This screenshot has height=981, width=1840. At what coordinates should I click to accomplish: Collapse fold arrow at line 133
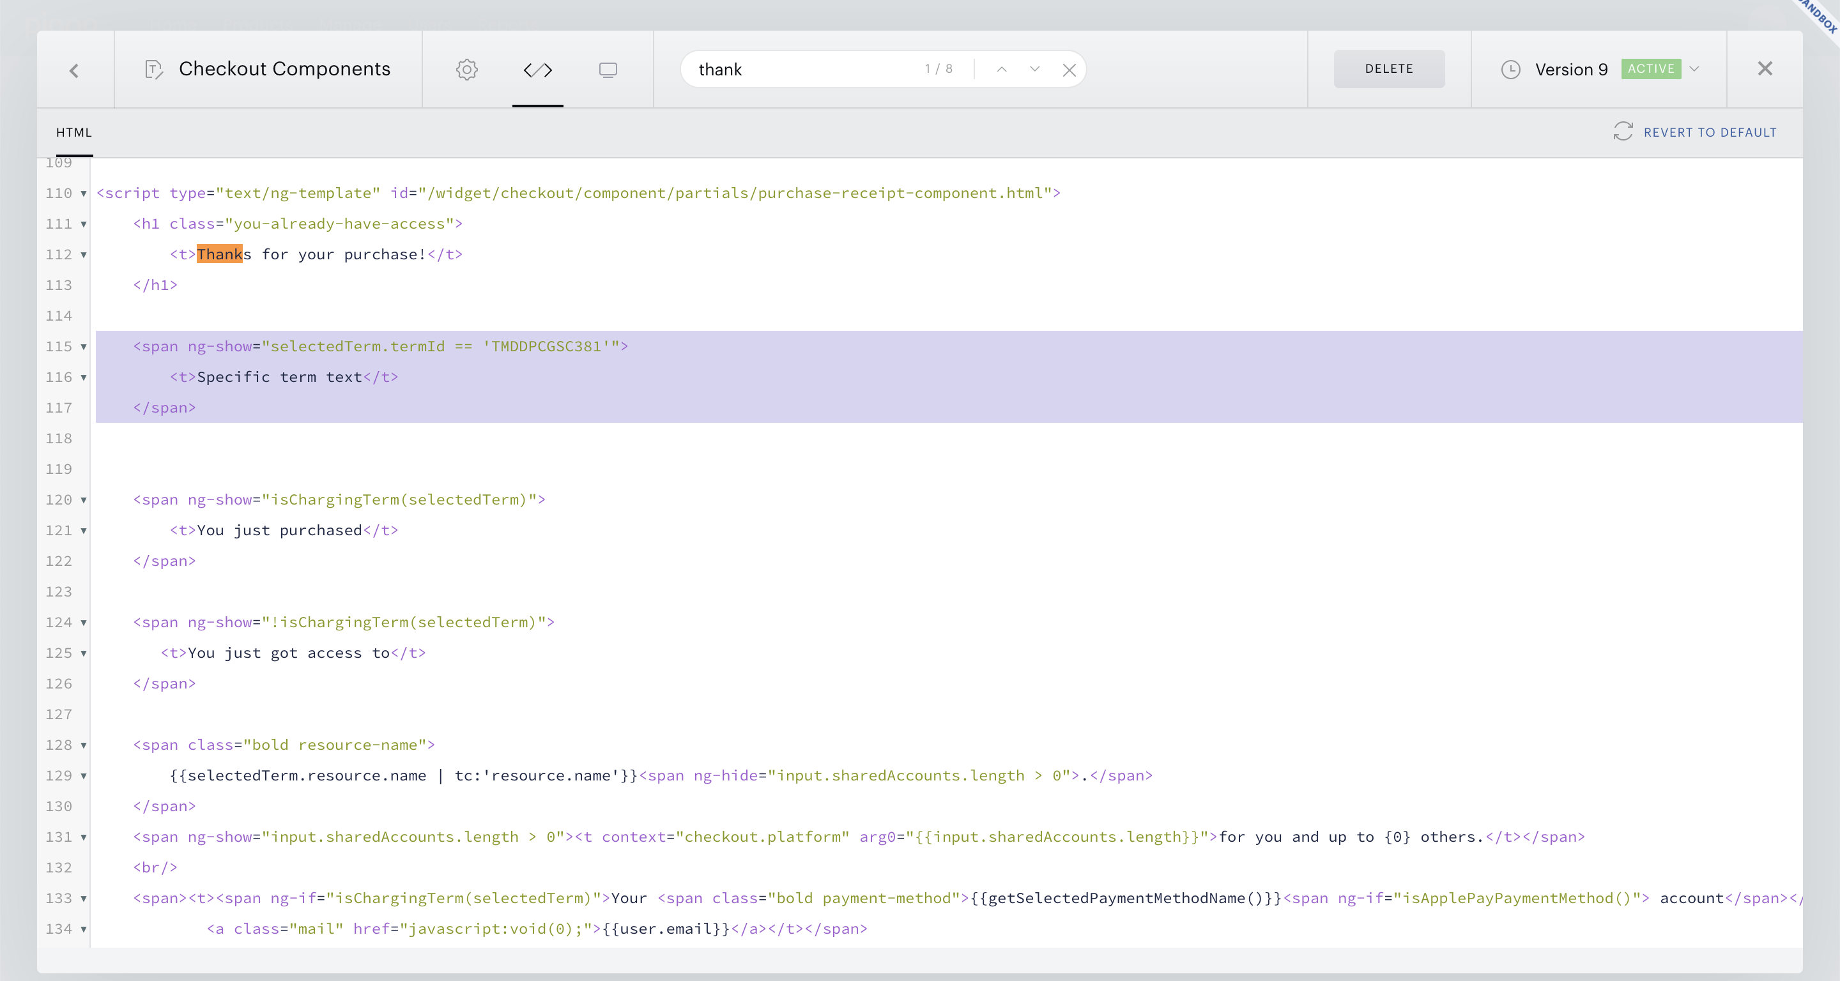pyautogui.click(x=84, y=900)
